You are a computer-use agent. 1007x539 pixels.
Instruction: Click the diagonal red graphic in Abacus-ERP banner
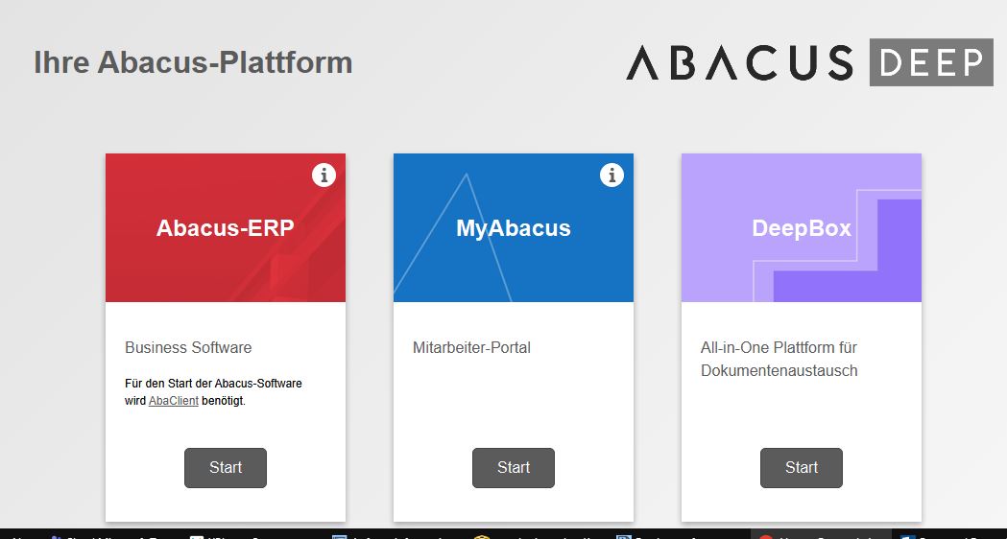[x=298, y=269]
